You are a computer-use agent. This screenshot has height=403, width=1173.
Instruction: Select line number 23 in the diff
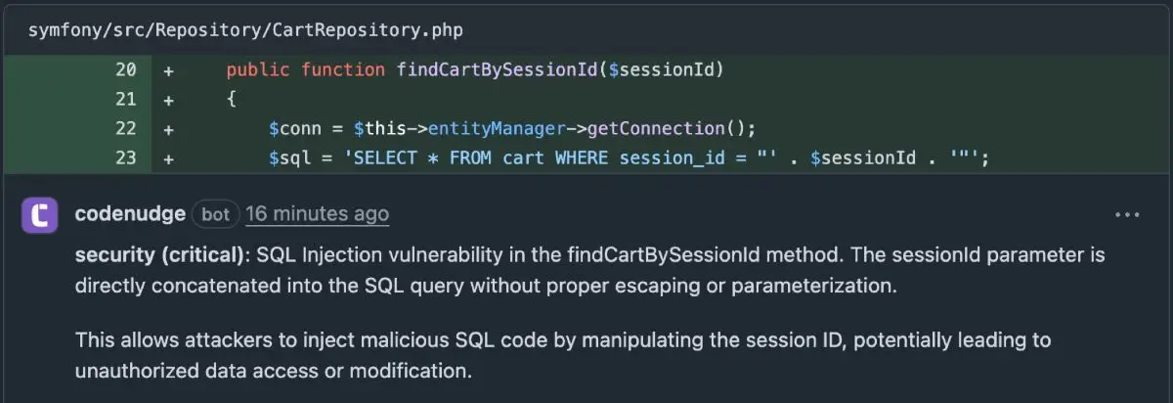(125, 157)
